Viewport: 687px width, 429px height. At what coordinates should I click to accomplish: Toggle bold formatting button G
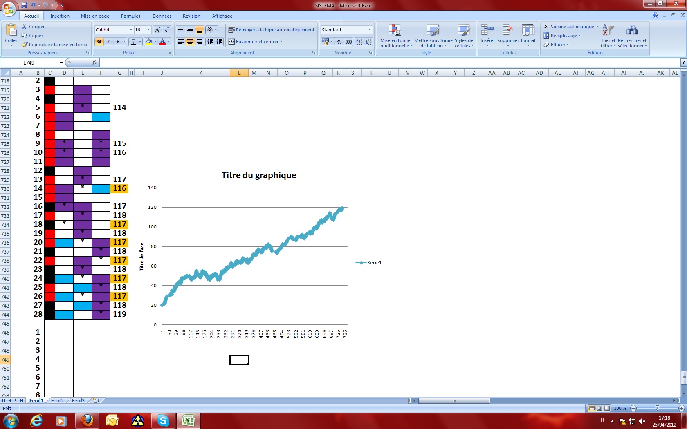tap(99, 42)
